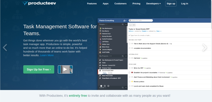The width and height of the screenshot is (212, 102).
Task: Open the Coke project
Action: point(104,63)
